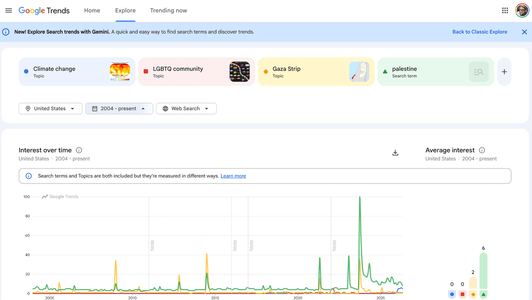Select the Explore tab

point(126,11)
